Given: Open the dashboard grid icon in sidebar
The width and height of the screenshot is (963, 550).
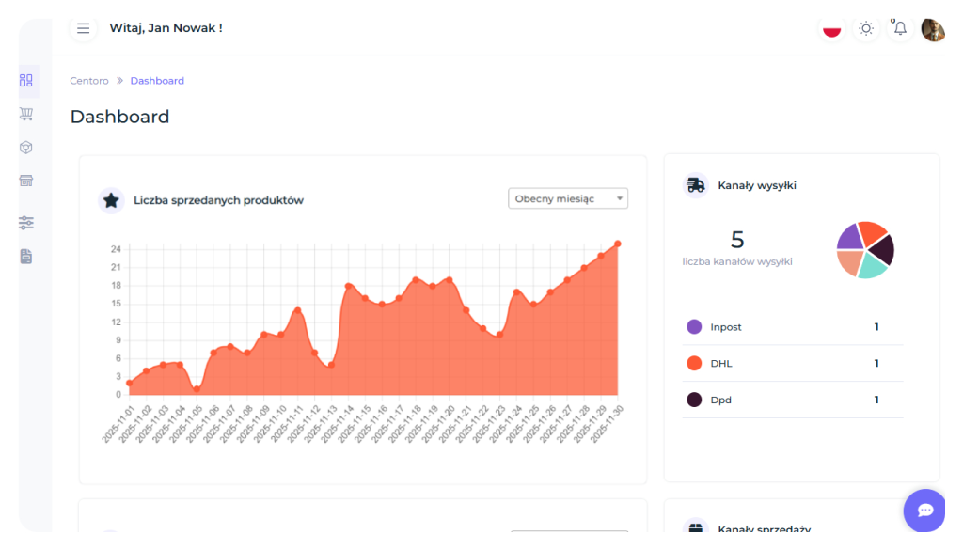Looking at the screenshot, I should pos(26,81).
